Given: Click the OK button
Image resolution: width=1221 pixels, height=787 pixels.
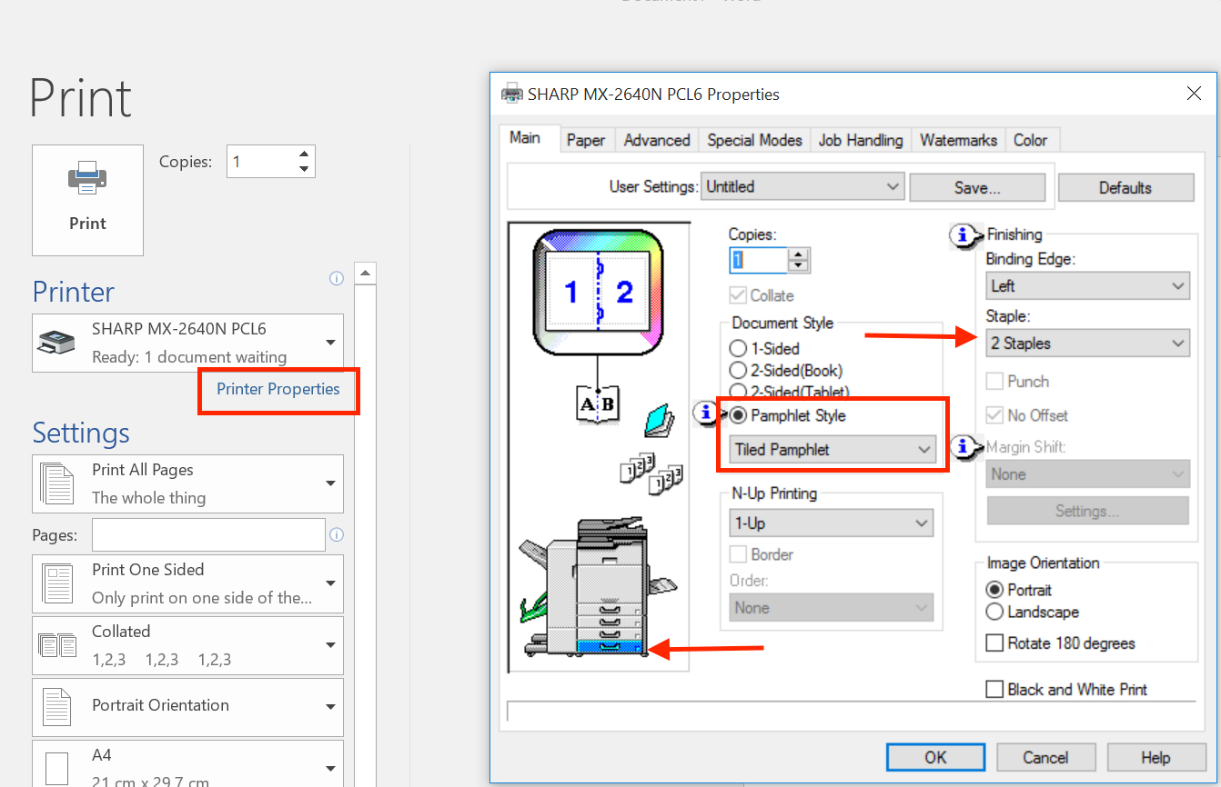Looking at the screenshot, I should (x=934, y=757).
